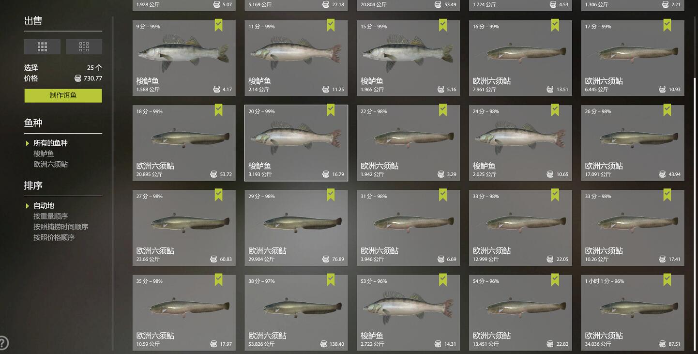Image resolution: width=698 pixels, height=354 pixels.
Task: Deselect the 2.722 kg 梭鲈鱼 checkmark
Action: [443, 279]
